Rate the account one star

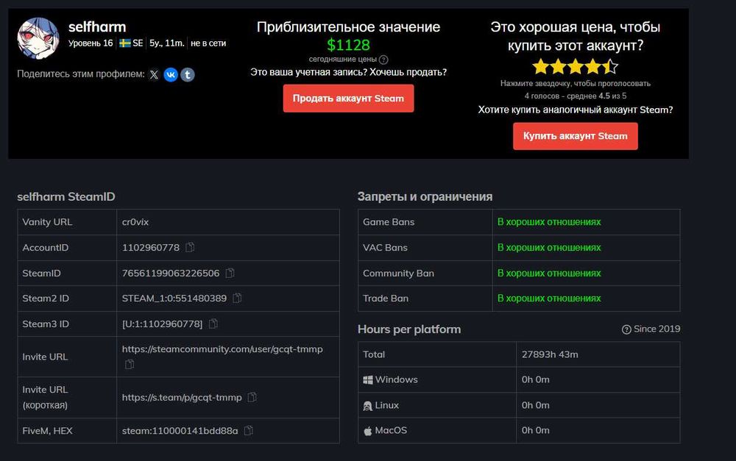(541, 67)
